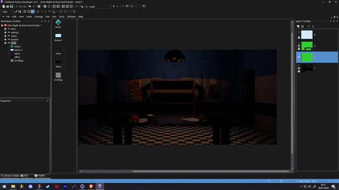Toggle visibility eye of layer 1
339x190 pixels.
(299, 68)
